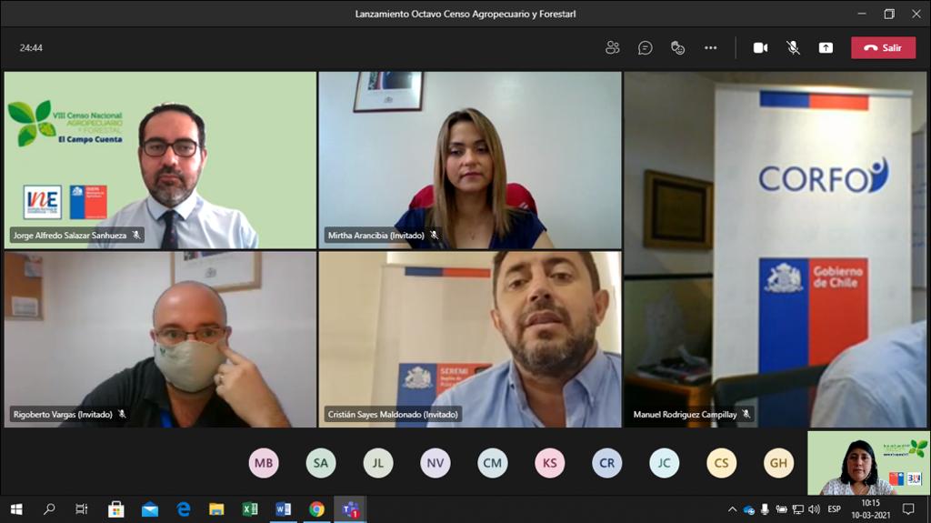Screen dimensions: 931x523
Task: Open Windows taskbar search
Action: tap(49, 509)
